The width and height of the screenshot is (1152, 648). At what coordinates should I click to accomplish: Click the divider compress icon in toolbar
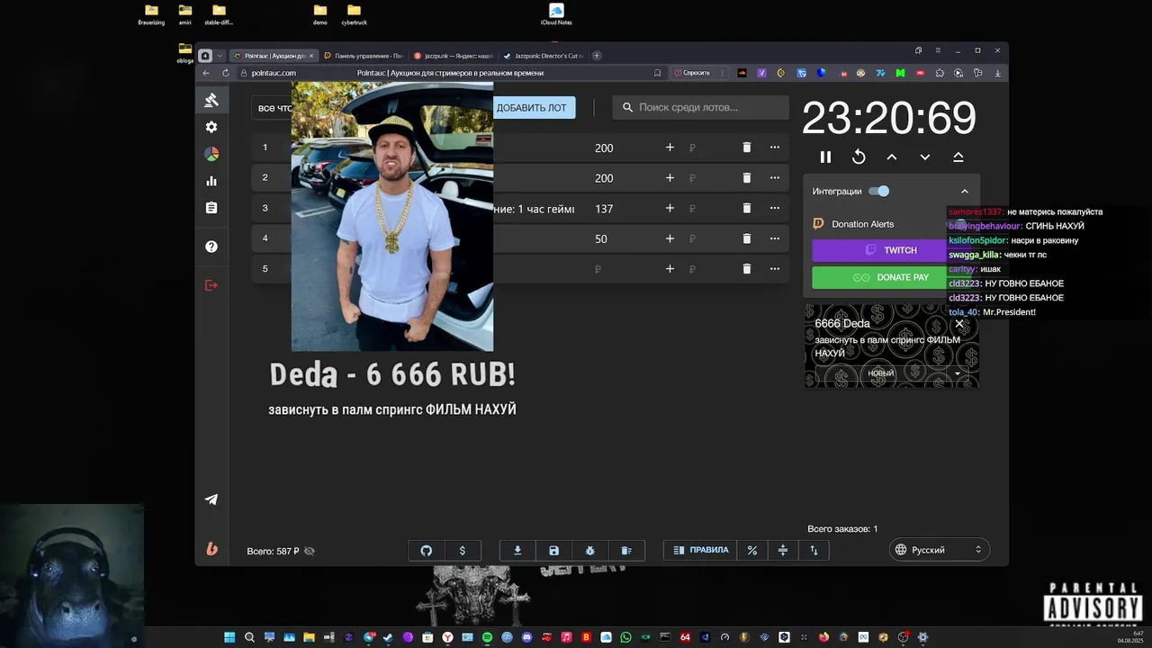click(x=783, y=550)
